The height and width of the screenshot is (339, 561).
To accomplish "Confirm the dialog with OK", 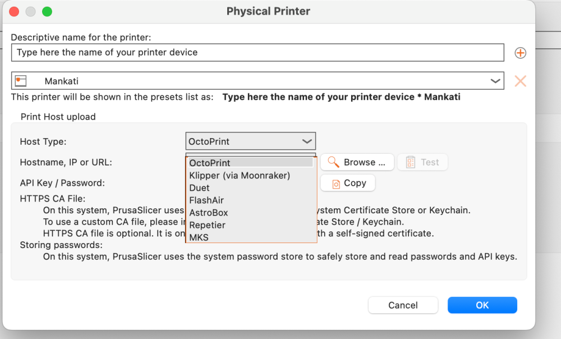I will pos(482,305).
